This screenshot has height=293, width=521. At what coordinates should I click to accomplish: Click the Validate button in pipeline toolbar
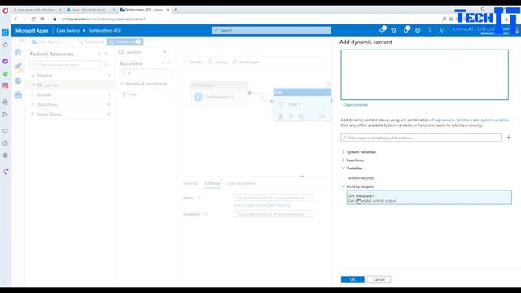(193, 62)
